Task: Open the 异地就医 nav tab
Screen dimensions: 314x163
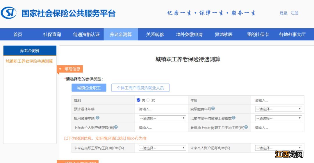Action: click(x=224, y=35)
